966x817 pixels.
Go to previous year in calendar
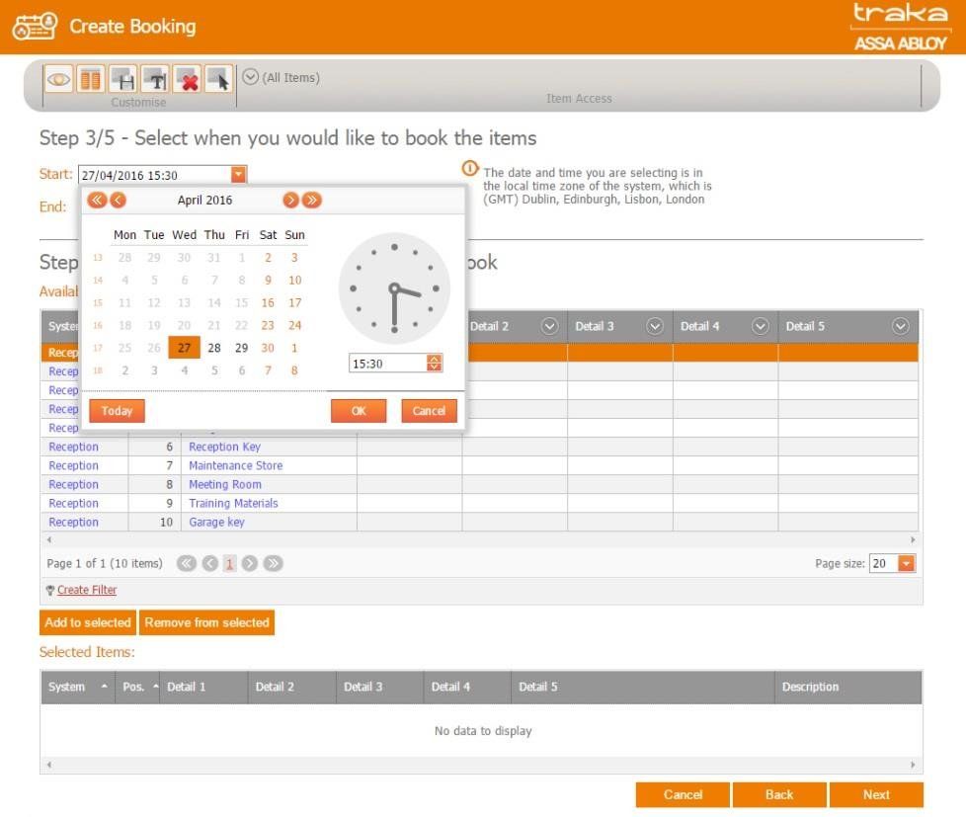click(x=97, y=201)
